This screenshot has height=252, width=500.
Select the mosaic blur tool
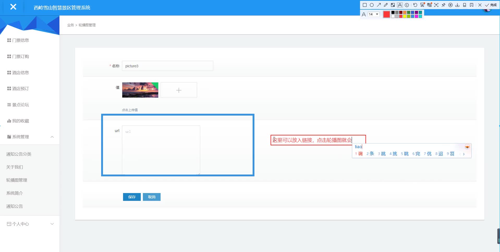(x=393, y=5)
